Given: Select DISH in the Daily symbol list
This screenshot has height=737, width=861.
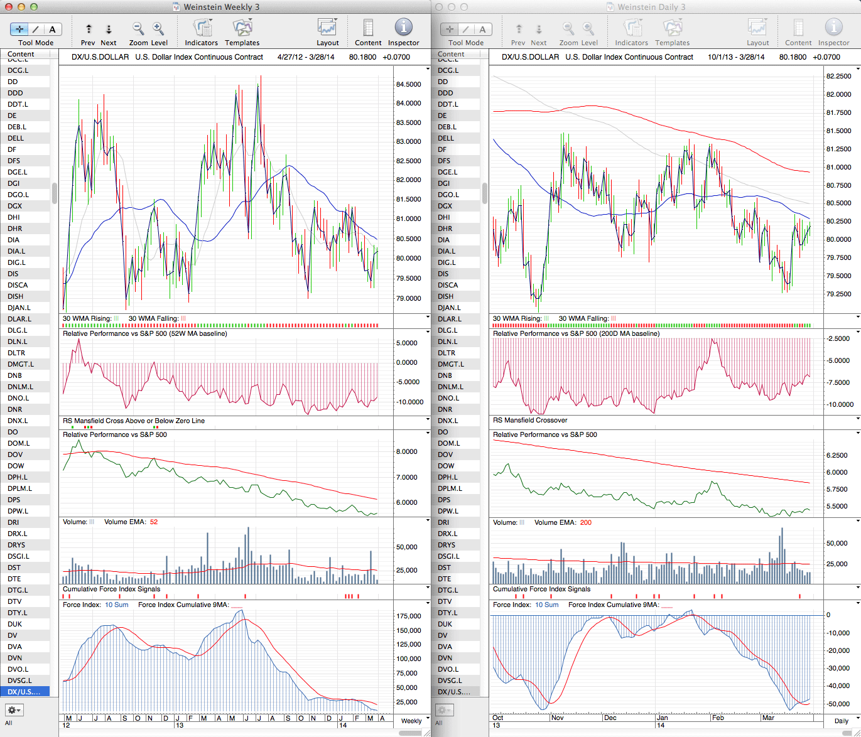Looking at the screenshot, I should [446, 296].
